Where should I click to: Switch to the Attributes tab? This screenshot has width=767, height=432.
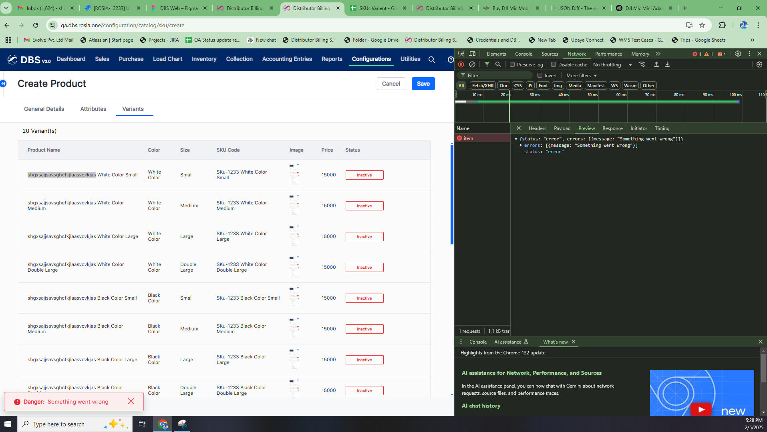point(93,109)
